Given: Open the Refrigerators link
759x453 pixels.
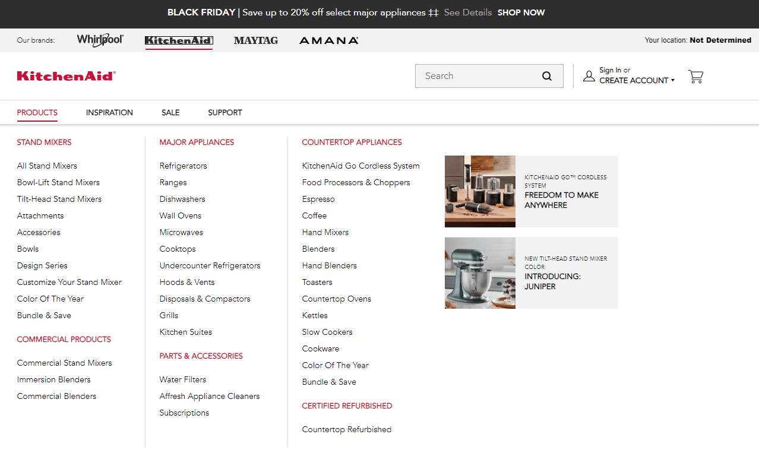Looking at the screenshot, I should click(184, 166).
